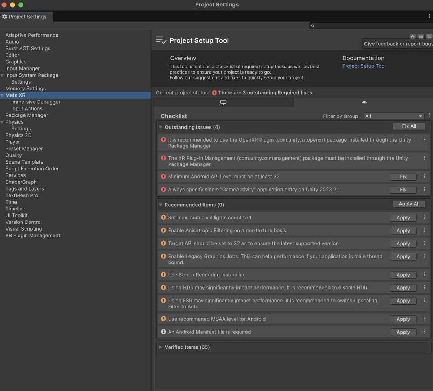
Task: Collapse the Recommended Items (9) section
Action: (161, 205)
